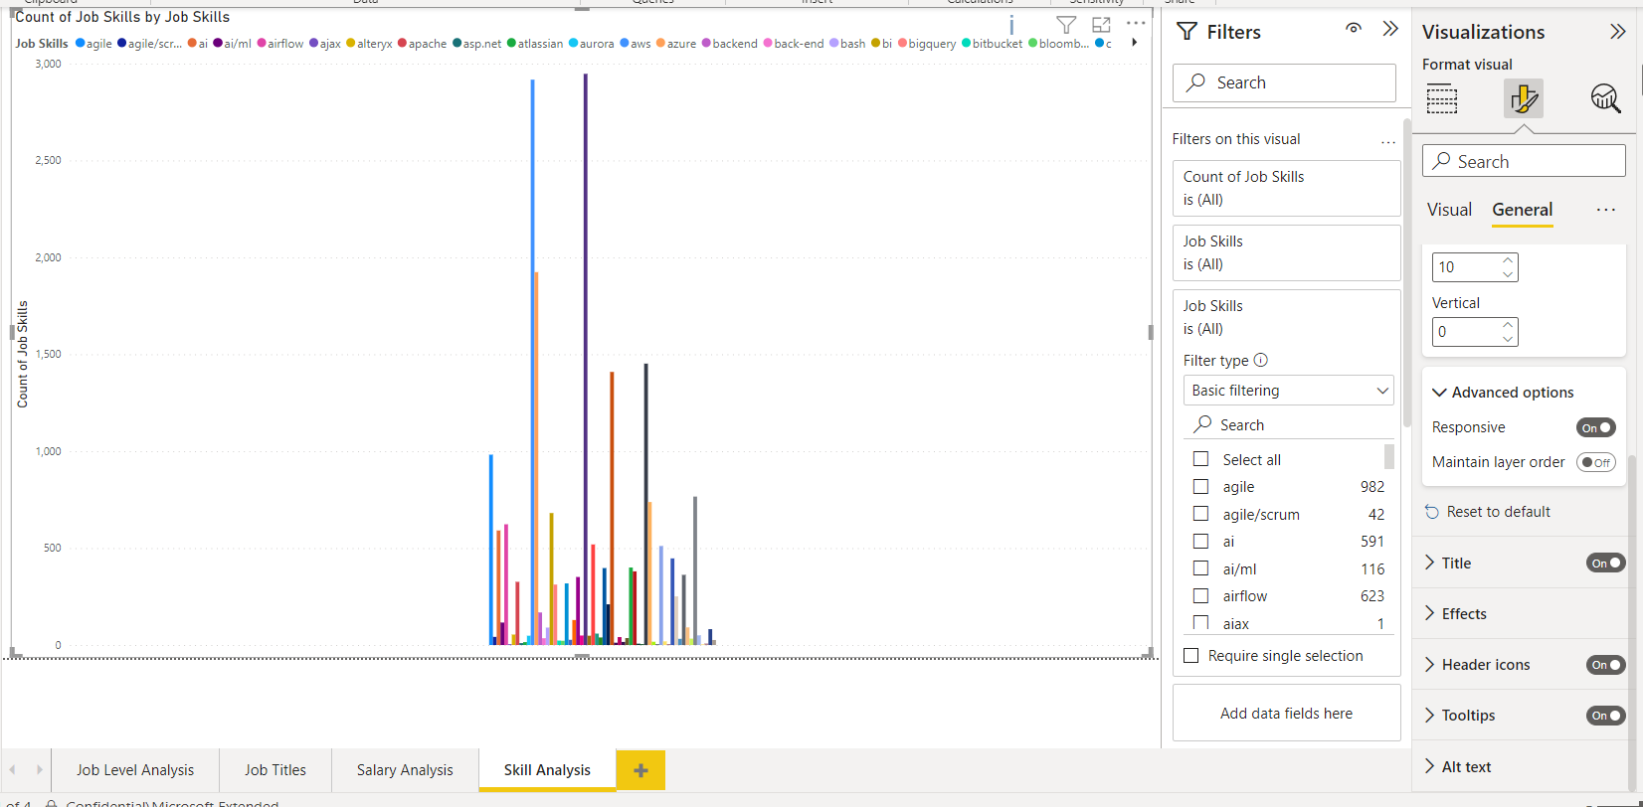Decrease the Vertical value stepper

1508,339
